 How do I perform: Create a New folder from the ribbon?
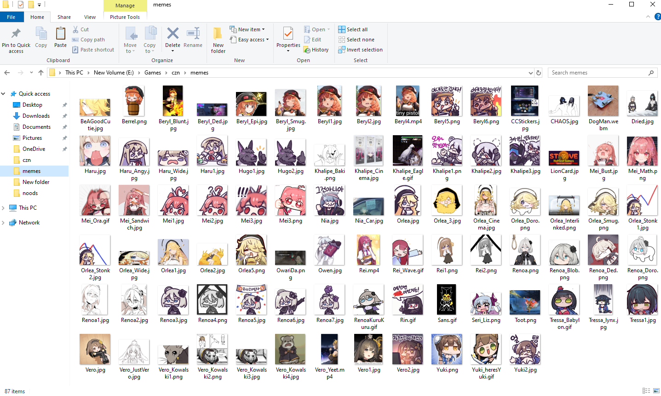[x=218, y=40]
